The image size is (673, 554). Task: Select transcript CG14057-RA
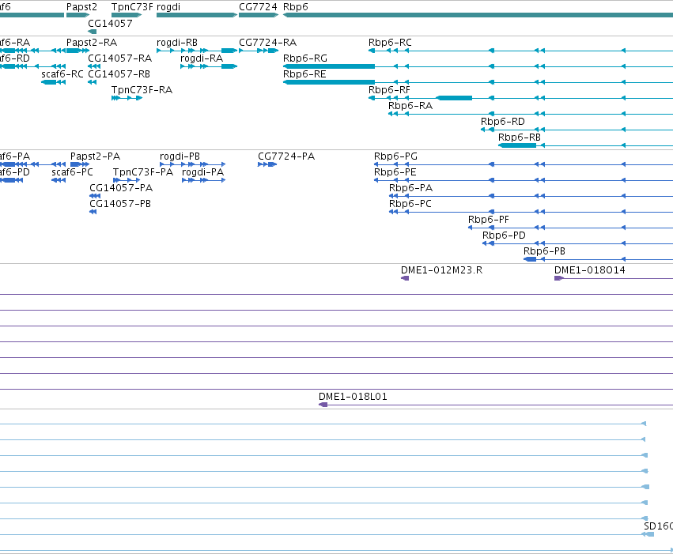point(119,58)
